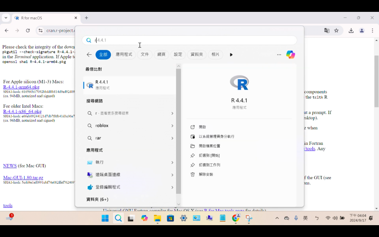Click inside the Windows search input box
Image resolution: width=379 pixels, height=237 pixels.
pos(189,40)
